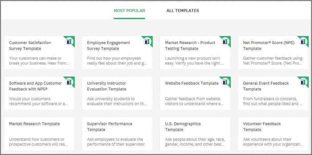Switch to the All Templates tab
Screen dimensions: 312x155
point(182,10)
